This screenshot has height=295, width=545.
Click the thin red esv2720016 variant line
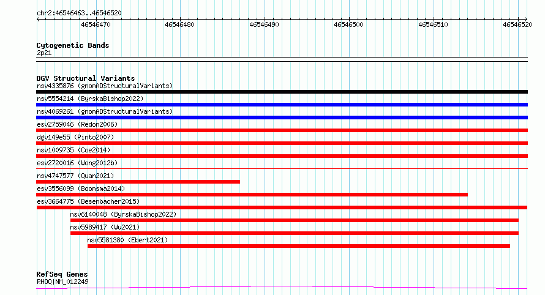pyautogui.click(x=282, y=169)
